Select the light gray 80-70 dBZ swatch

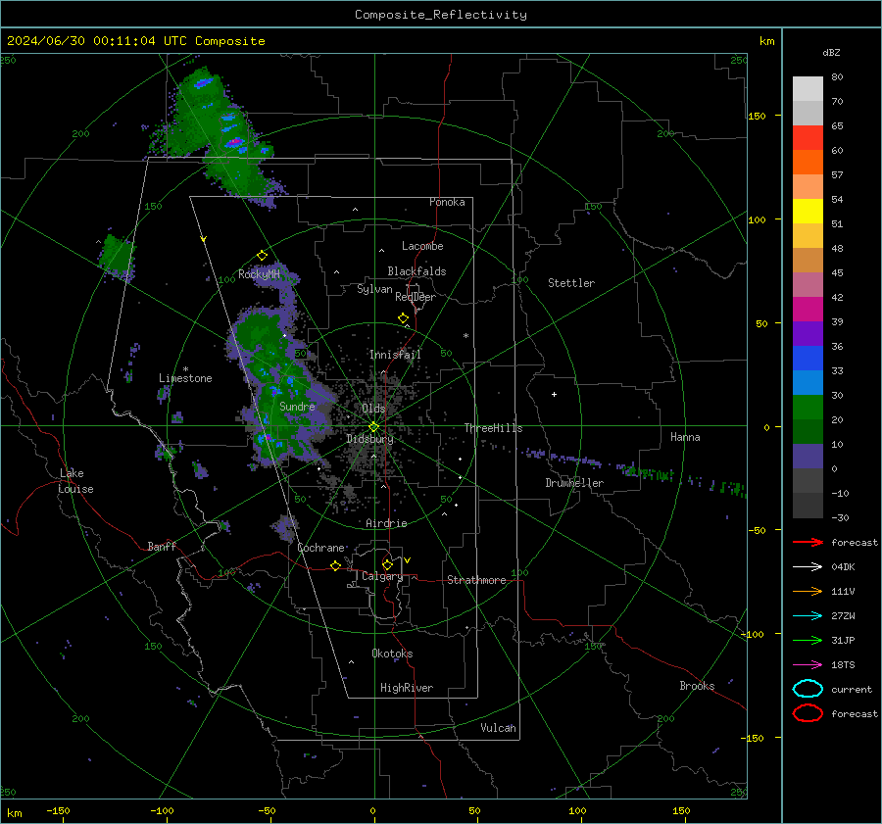pos(808,89)
